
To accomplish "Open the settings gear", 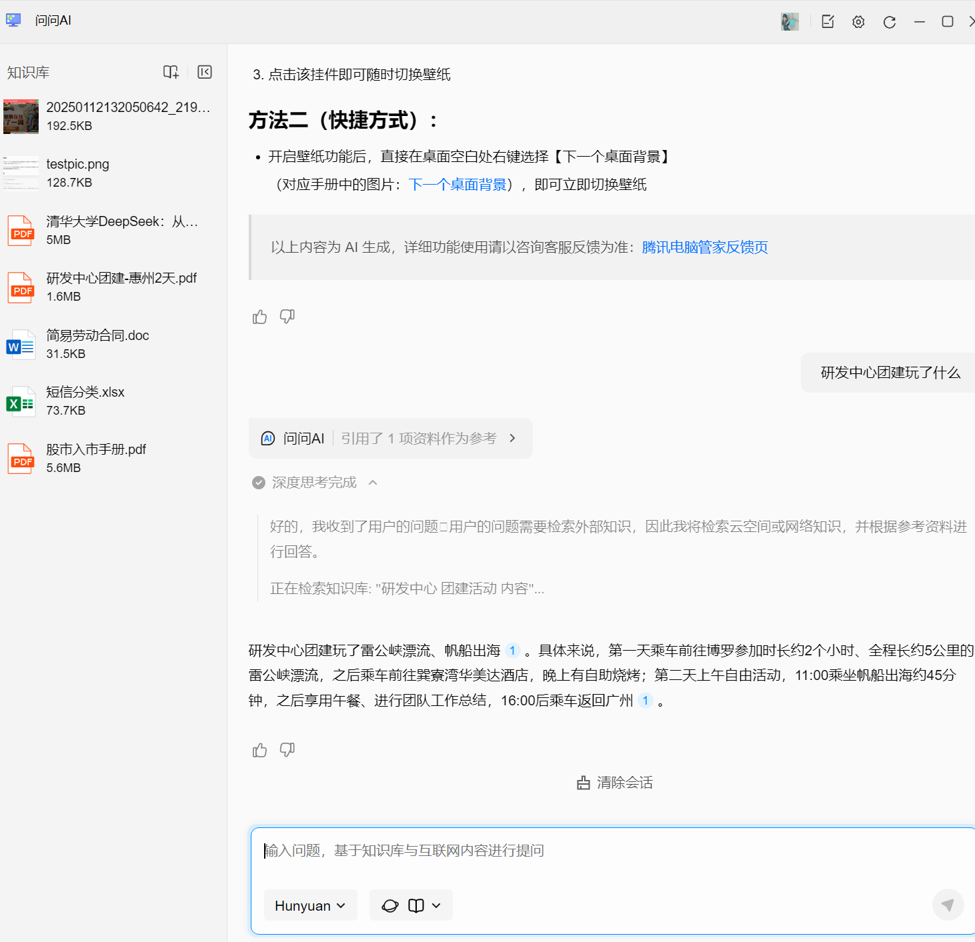I will coord(858,21).
